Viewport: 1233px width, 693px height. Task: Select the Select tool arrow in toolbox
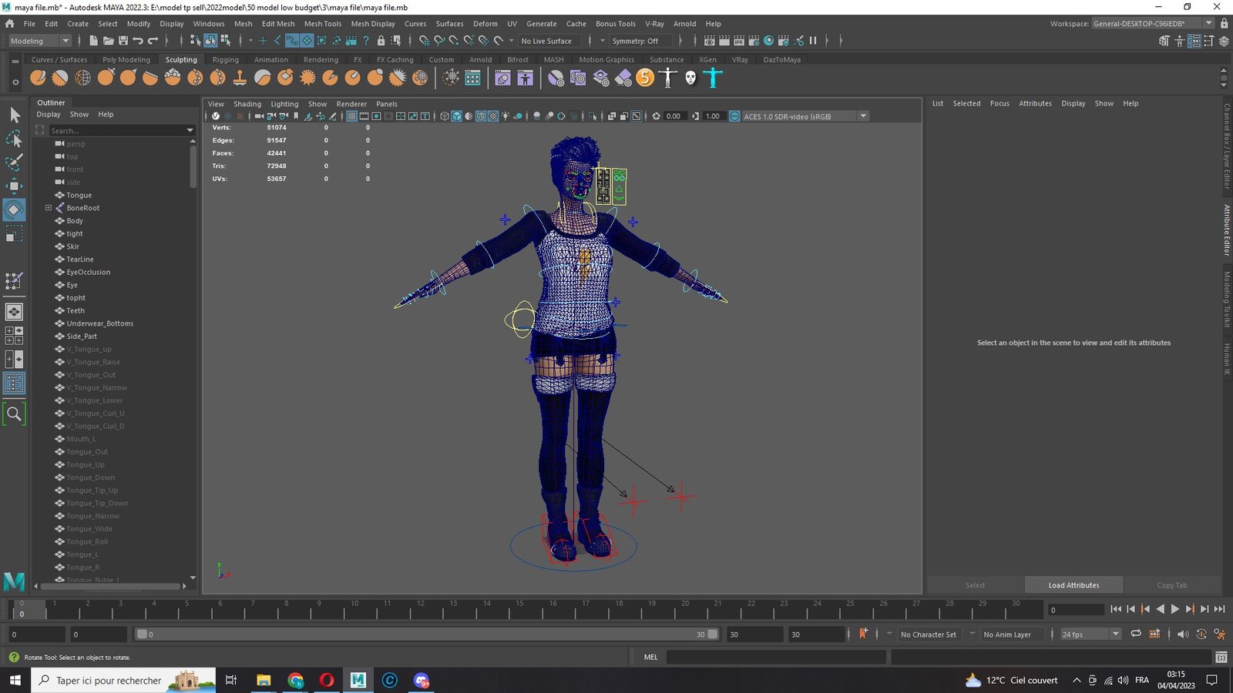coord(14,115)
